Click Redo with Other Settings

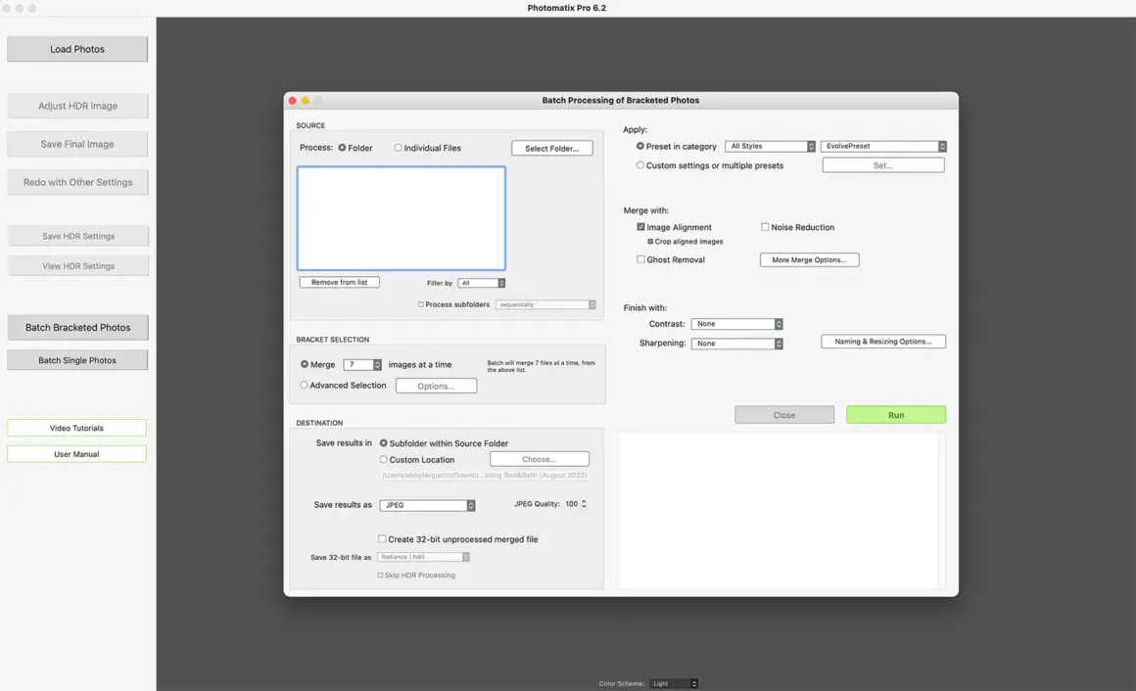coord(77,182)
